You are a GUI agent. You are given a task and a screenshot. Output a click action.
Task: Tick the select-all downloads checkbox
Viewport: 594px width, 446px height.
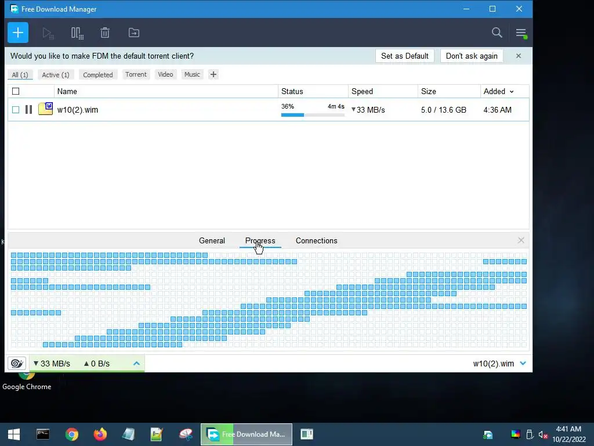16,91
